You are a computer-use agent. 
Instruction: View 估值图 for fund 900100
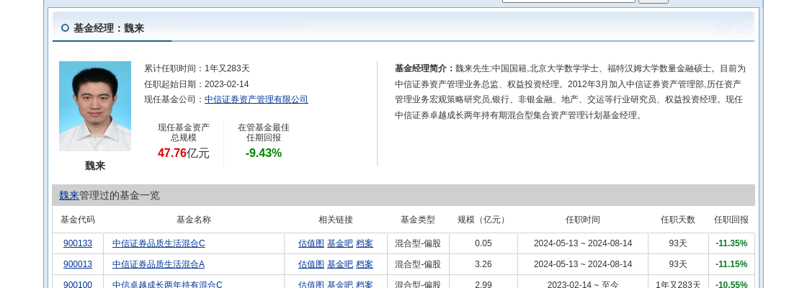311,284
